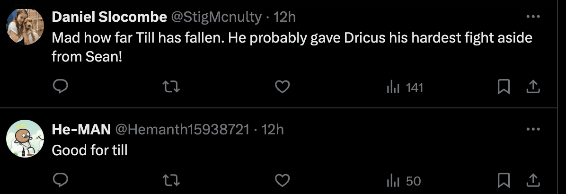566x194 pixels.
Task: Click Daniel Slocombe's profile picture
Action: (25, 26)
